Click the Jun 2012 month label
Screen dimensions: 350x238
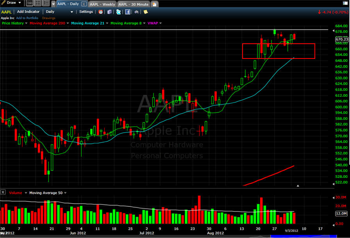coord(78,233)
